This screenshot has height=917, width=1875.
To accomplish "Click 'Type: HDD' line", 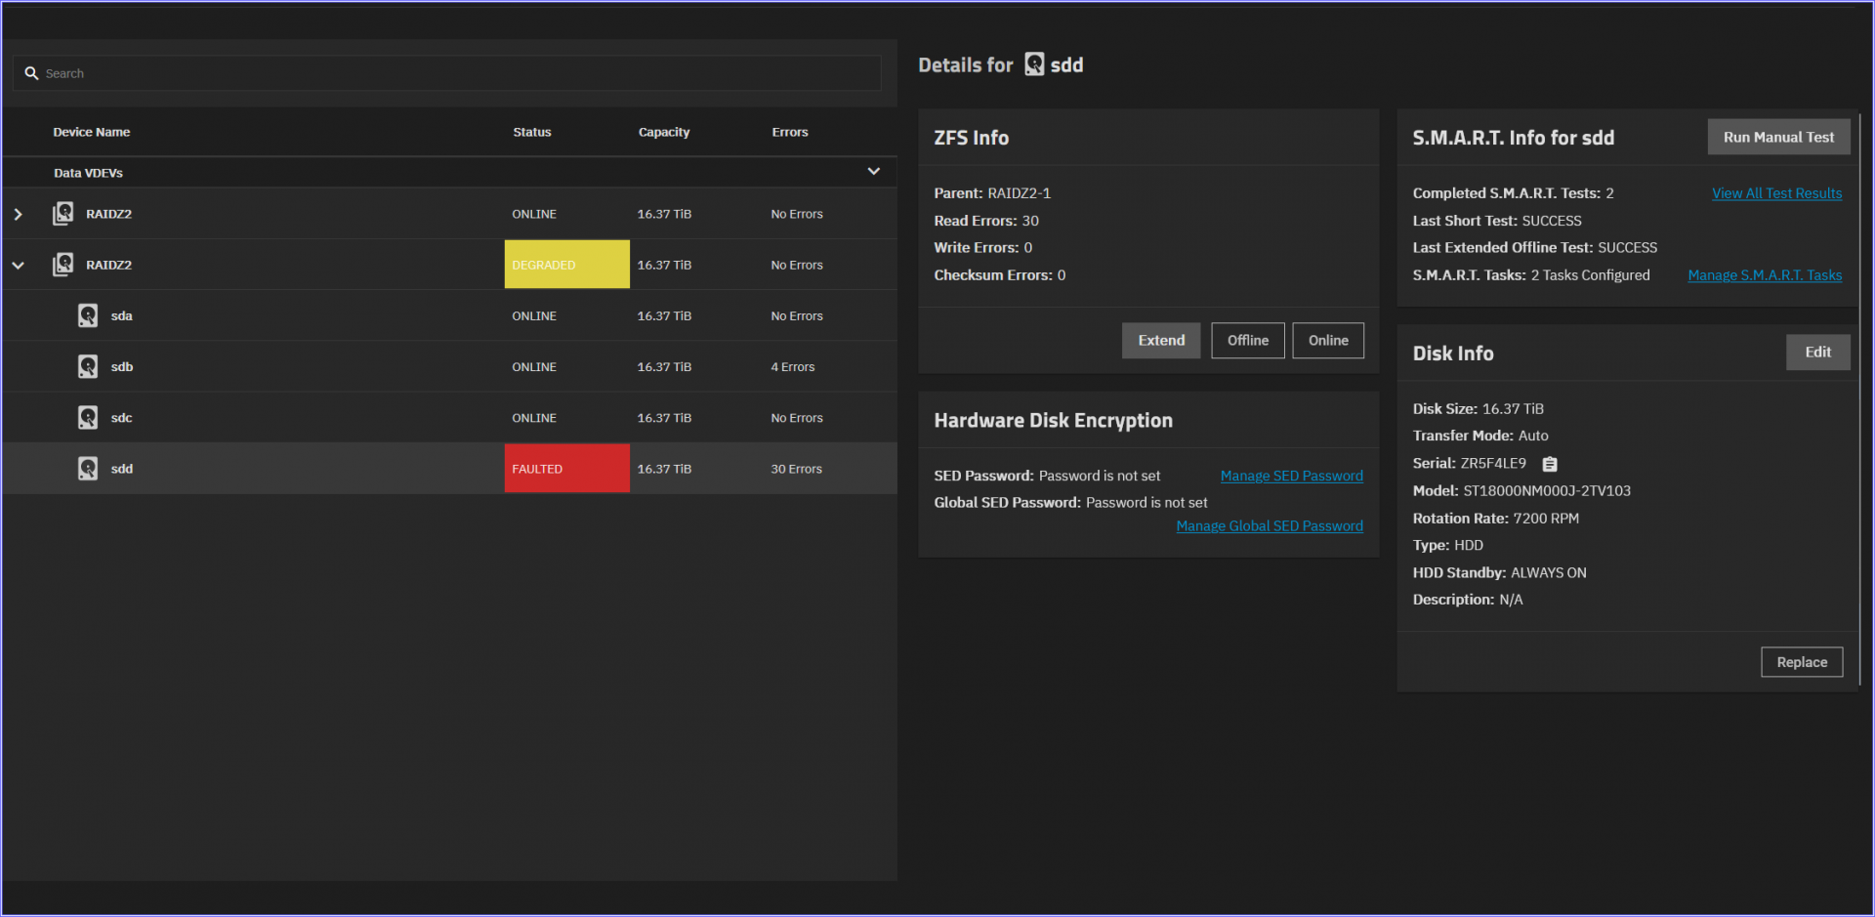I will pos(1447,546).
